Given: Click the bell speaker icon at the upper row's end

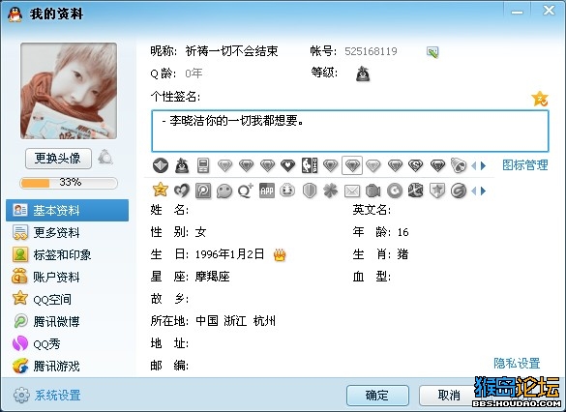Looking at the screenshot, I should pos(459,165).
